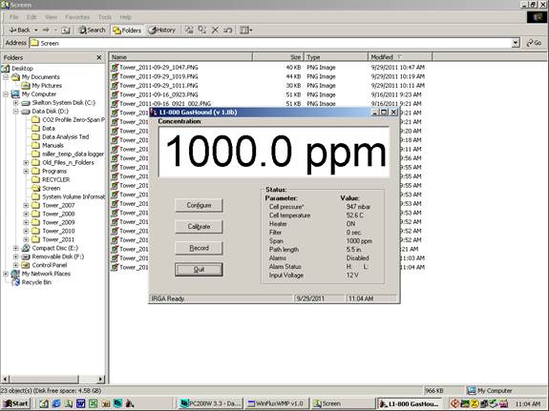Expand Skelton System Disk (C:) node

[16, 103]
